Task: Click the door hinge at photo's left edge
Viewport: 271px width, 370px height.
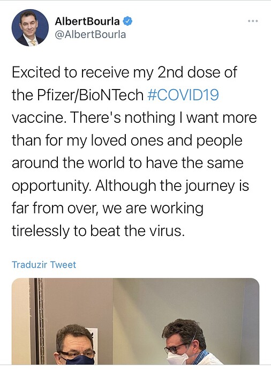Action: click(39, 321)
